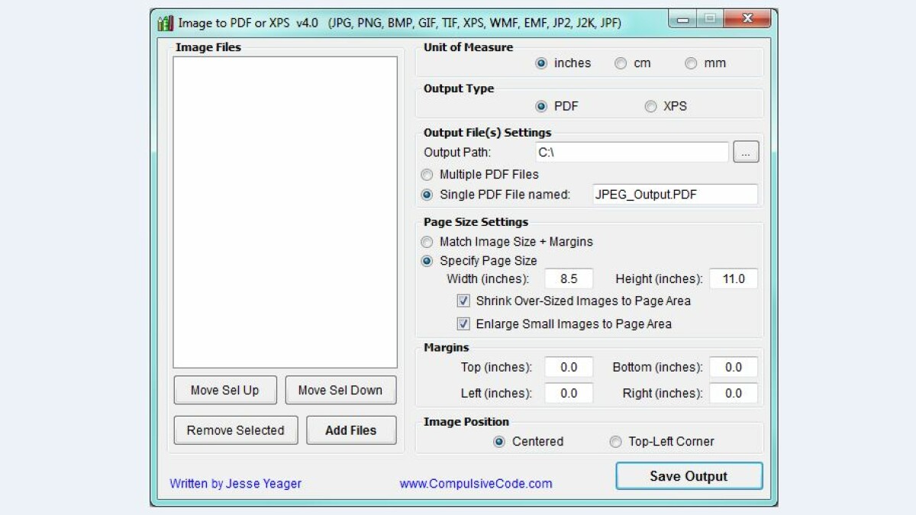Viewport: 916px width, 515px height.
Task: Click inside the Image Files list box
Action: (285, 212)
